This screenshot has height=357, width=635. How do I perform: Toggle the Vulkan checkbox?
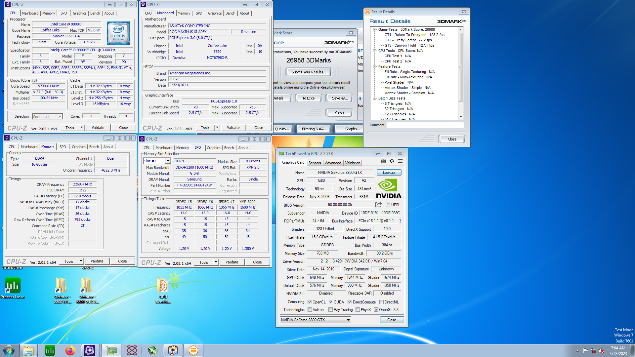tap(310, 310)
